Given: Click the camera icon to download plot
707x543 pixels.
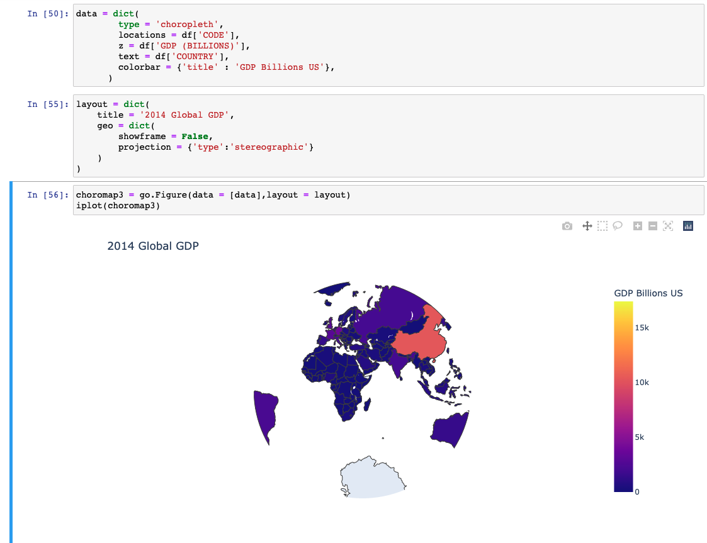Looking at the screenshot, I should (x=567, y=226).
